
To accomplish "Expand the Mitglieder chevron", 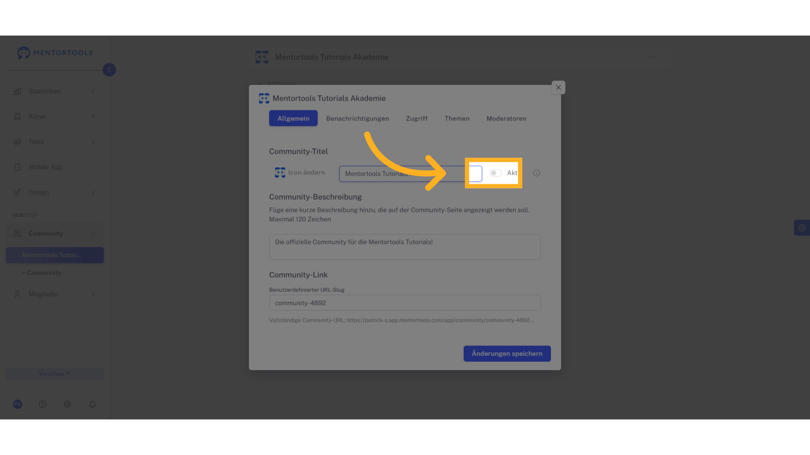I will (93, 294).
